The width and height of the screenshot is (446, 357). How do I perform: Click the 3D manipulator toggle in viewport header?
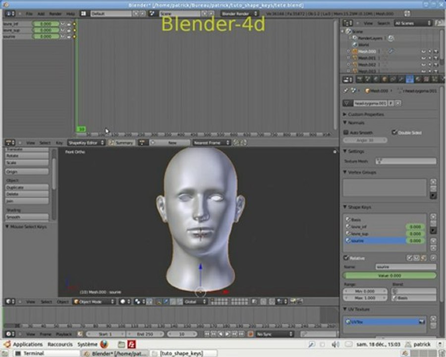(x=159, y=301)
